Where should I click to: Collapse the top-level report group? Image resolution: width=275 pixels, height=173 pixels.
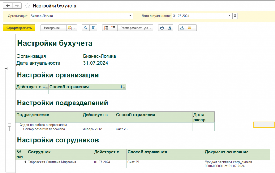6,69
